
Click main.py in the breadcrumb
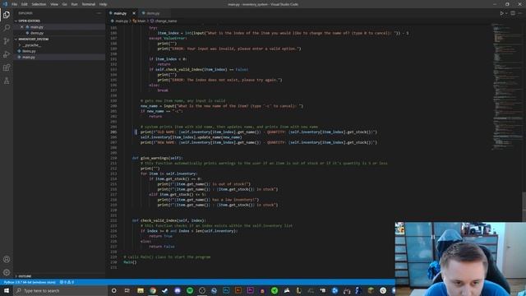(x=122, y=21)
